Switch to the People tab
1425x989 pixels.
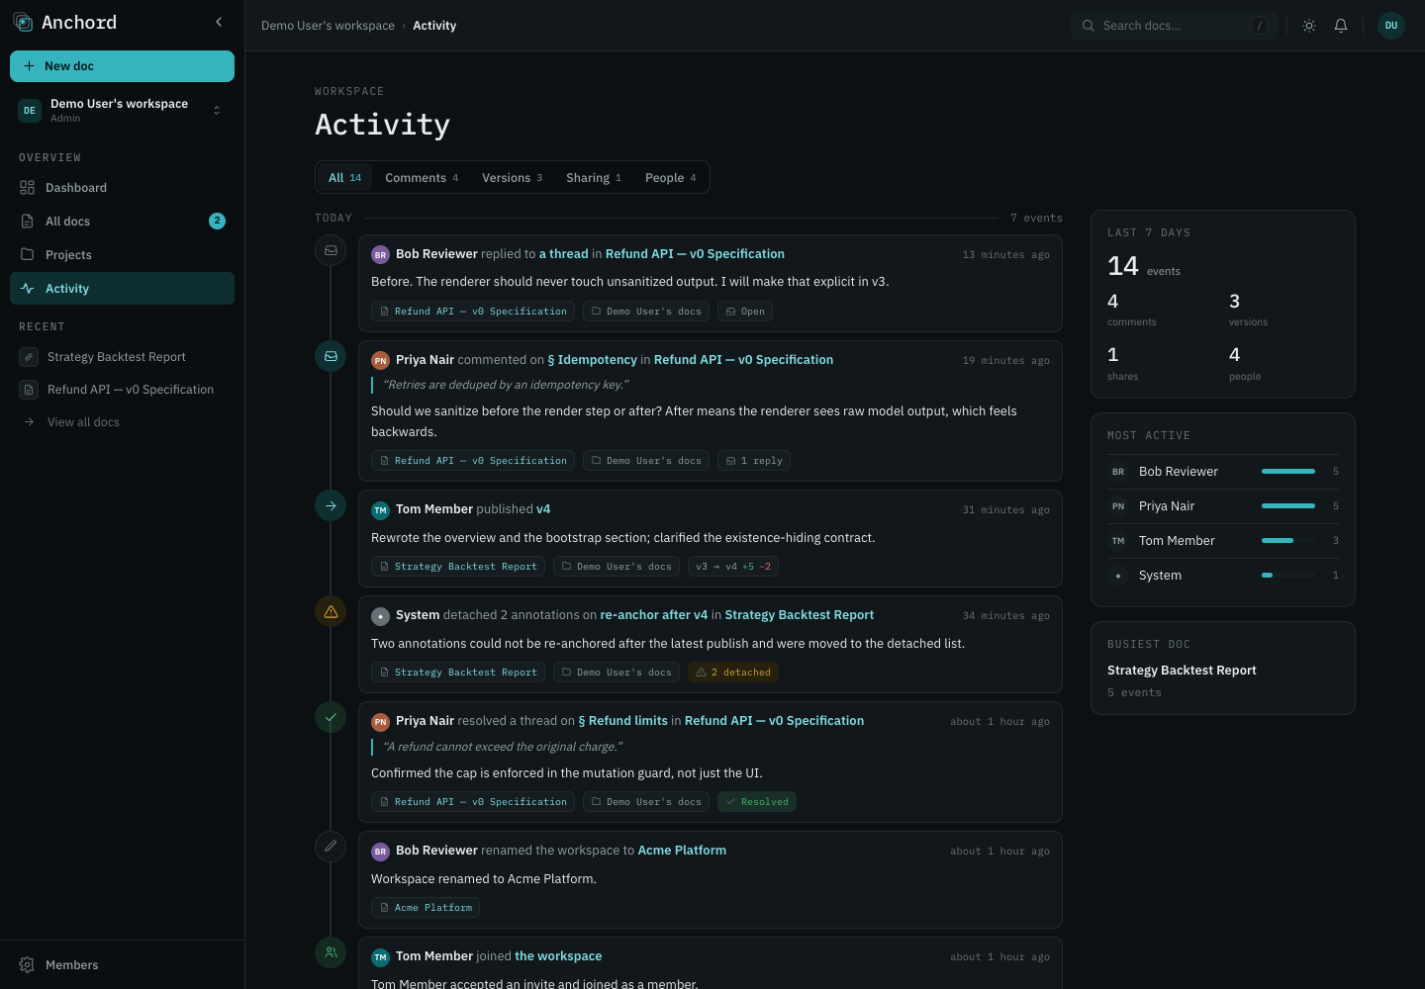tap(670, 178)
